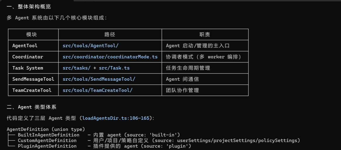Image resolution: width=341 pixels, height=150 pixels.
Task: Click the CustomAgentDefinition tree entry
Action: pyautogui.click(x=47, y=140)
